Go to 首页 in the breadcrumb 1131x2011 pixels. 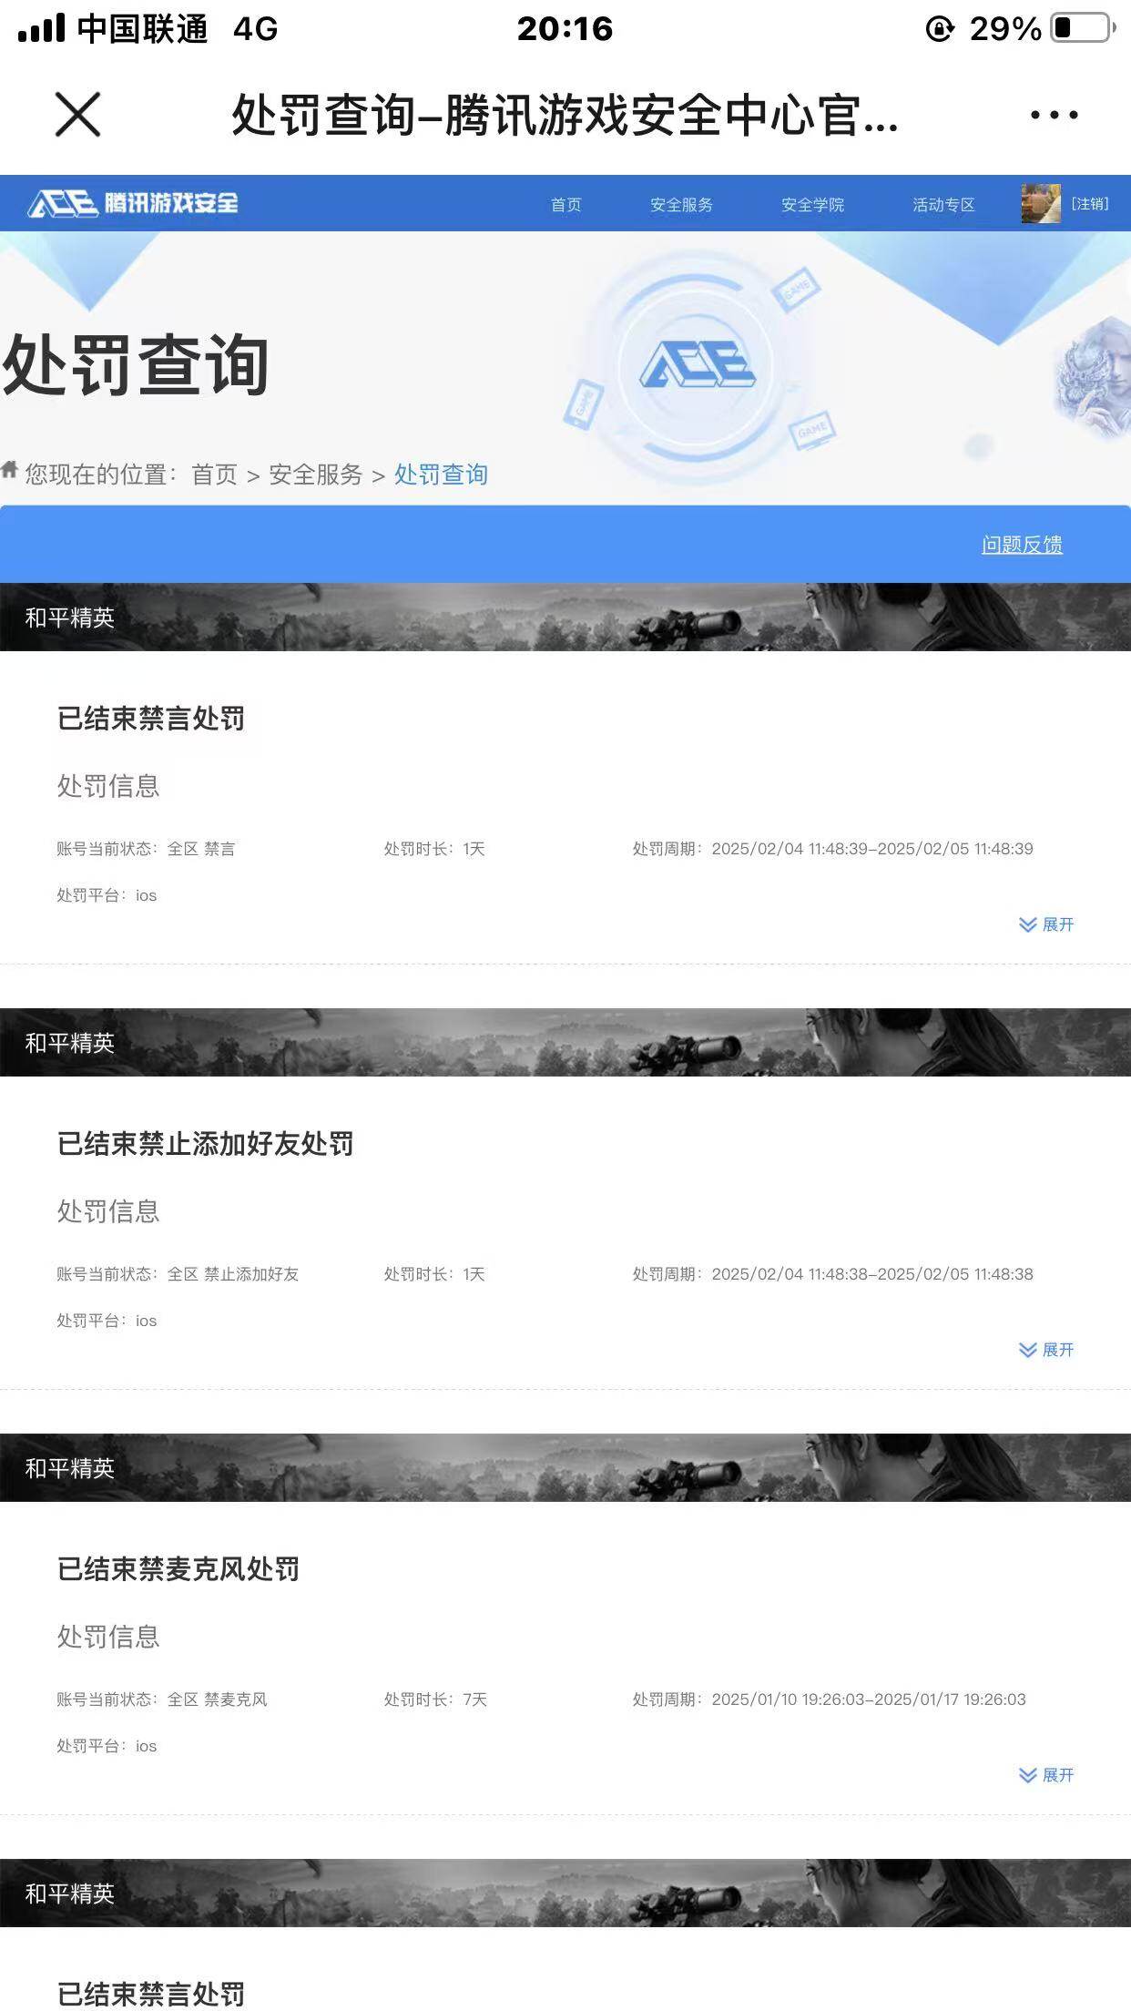[214, 475]
